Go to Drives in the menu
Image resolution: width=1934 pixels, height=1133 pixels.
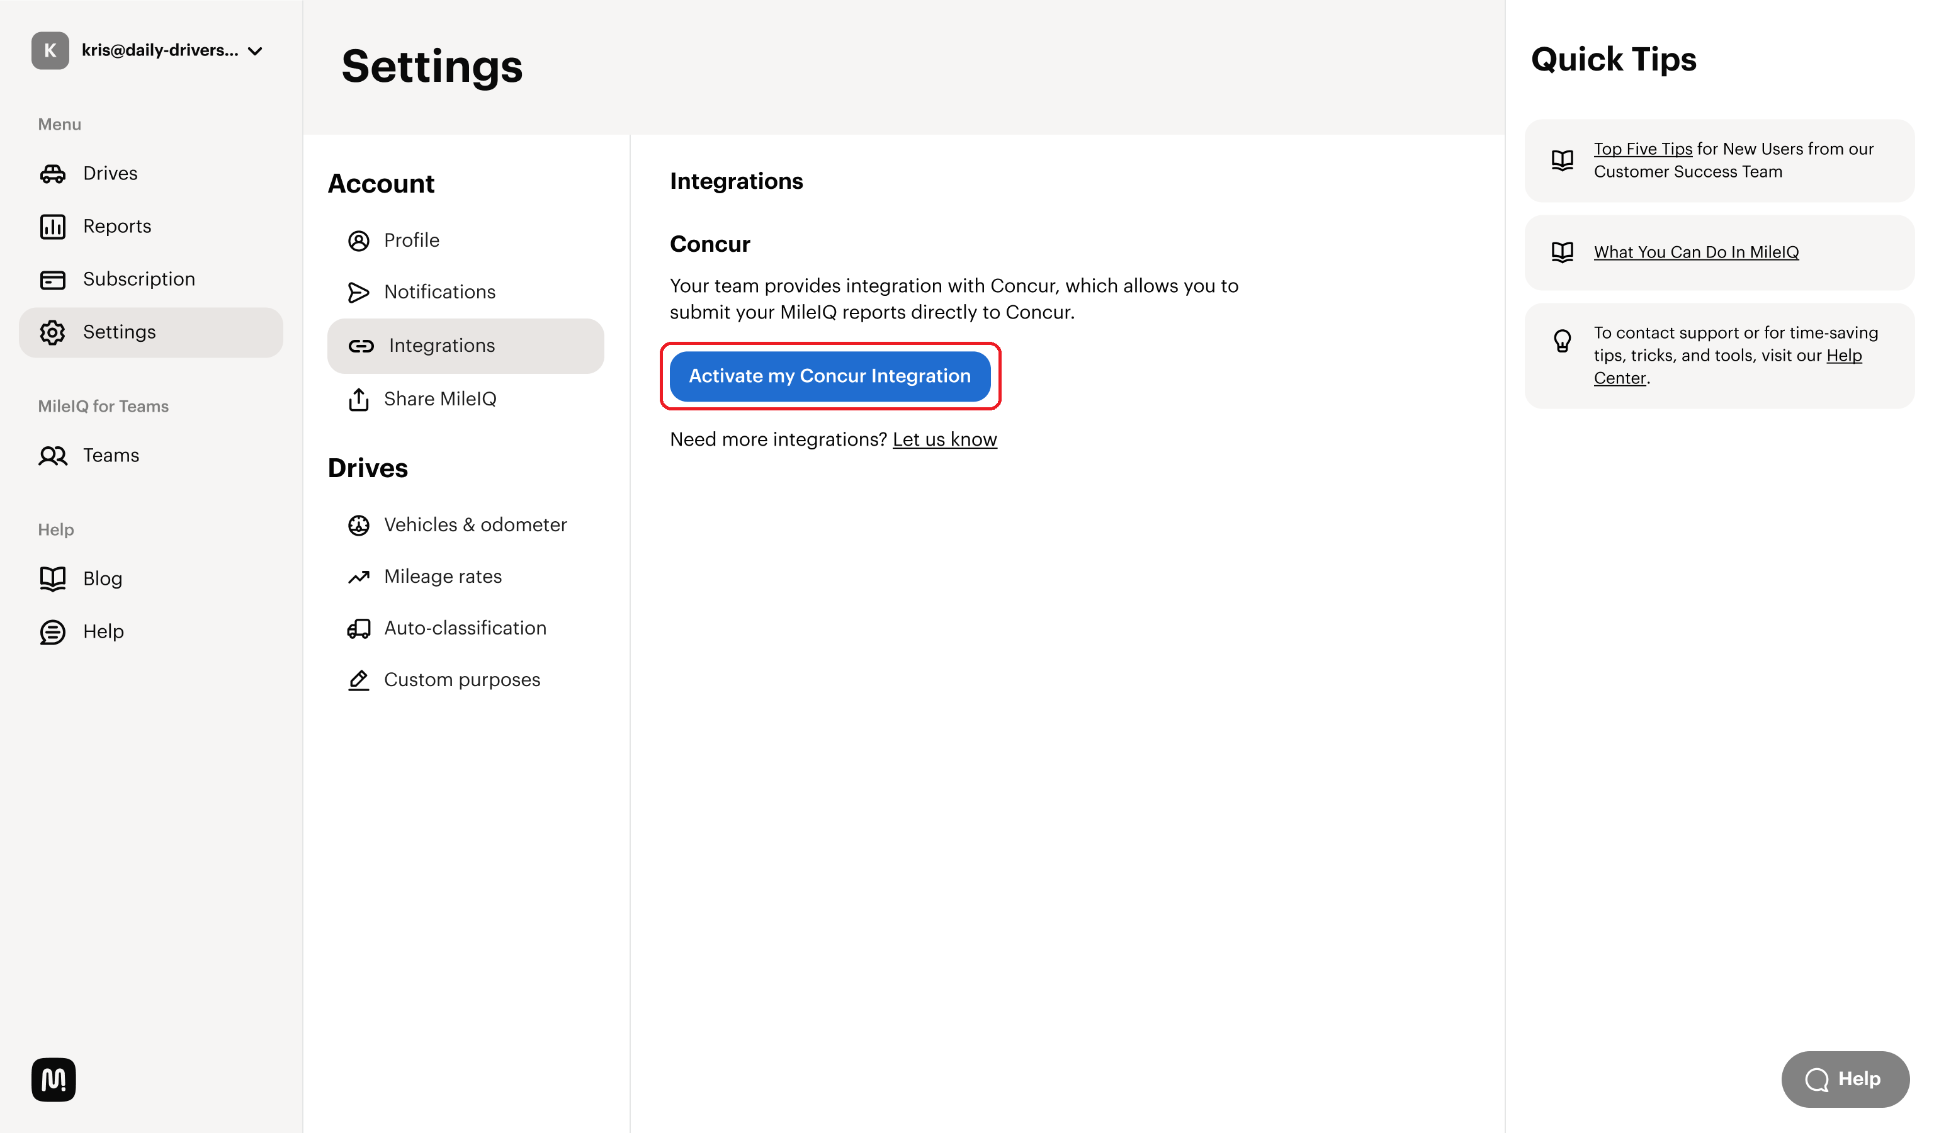tap(150, 173)
